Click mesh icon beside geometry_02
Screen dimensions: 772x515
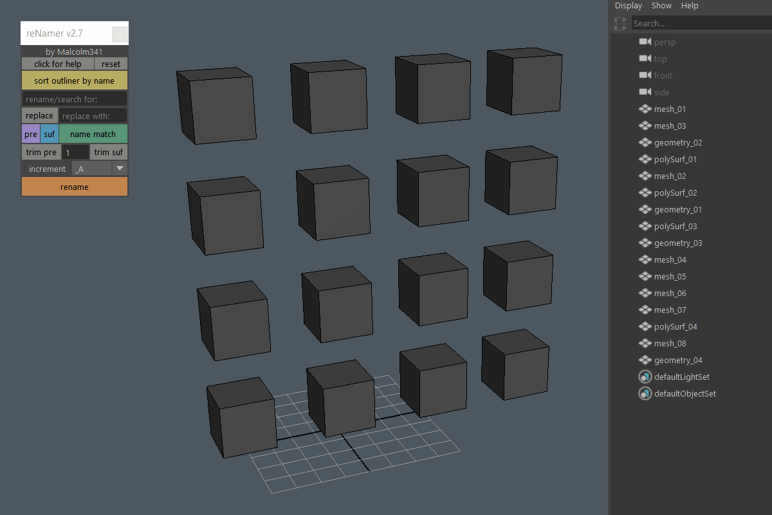(x=645, y=142)
